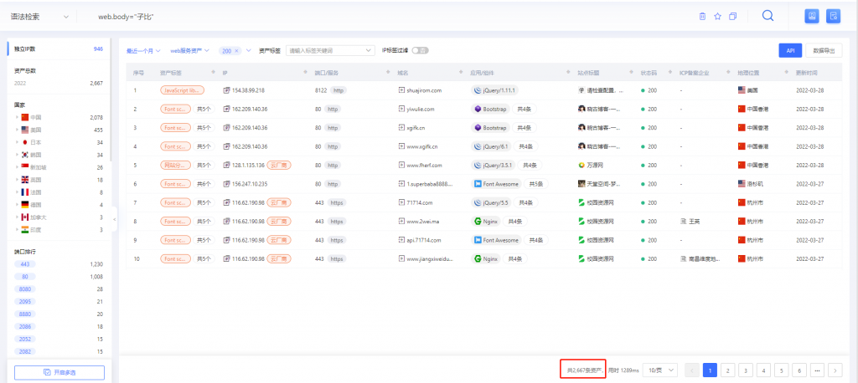The image size is (858, 383).
Task: Expand the 中国 country entry
Action: click(17, 117)
